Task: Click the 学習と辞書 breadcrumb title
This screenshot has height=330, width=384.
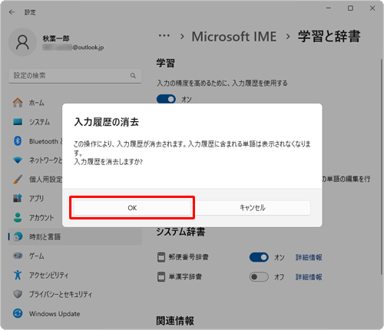Action: (329, 36)
